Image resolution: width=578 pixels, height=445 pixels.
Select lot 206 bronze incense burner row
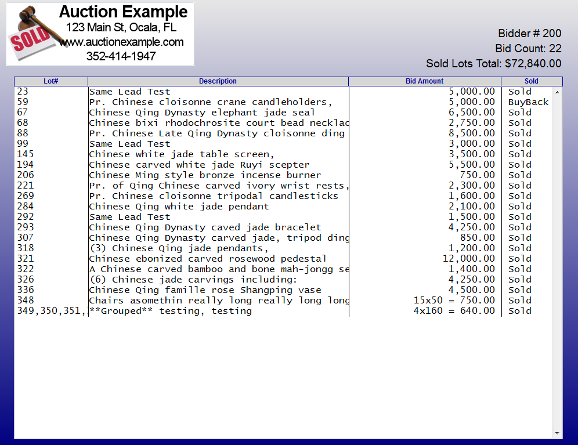(x=205, y=175)
